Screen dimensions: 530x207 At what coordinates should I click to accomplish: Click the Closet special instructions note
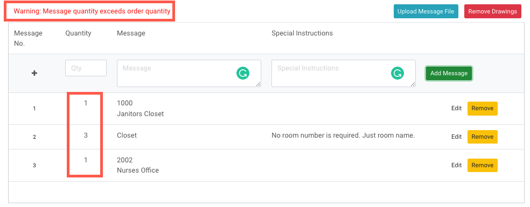tap(343, 135)
